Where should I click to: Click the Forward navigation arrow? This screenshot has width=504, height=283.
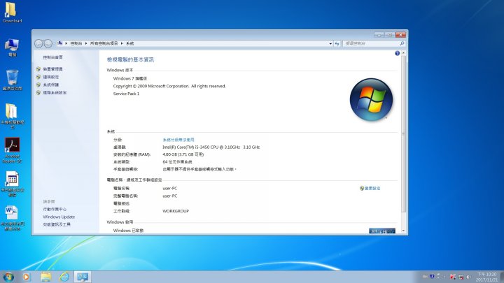click(x=48, y=43)
